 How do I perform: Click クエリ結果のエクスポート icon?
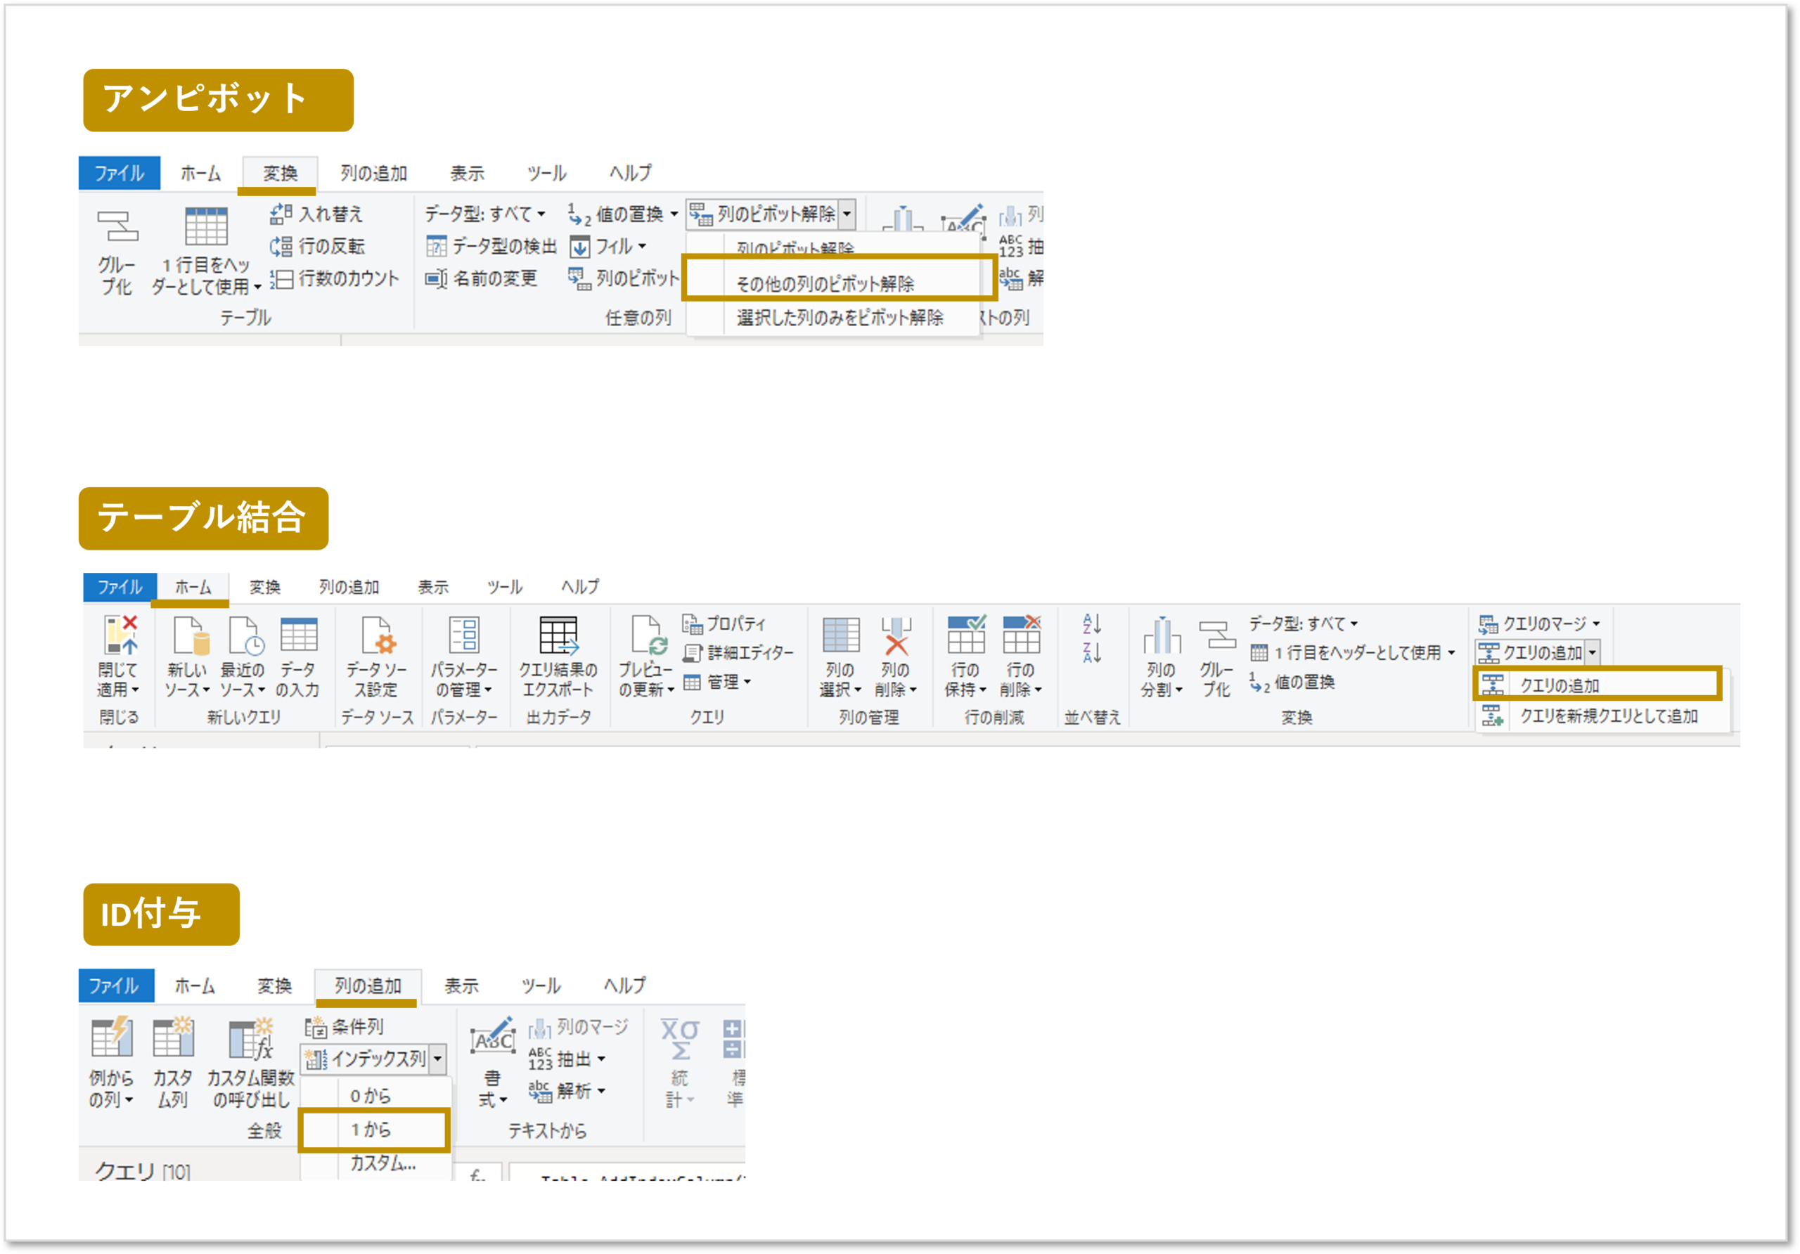[558, 635]
